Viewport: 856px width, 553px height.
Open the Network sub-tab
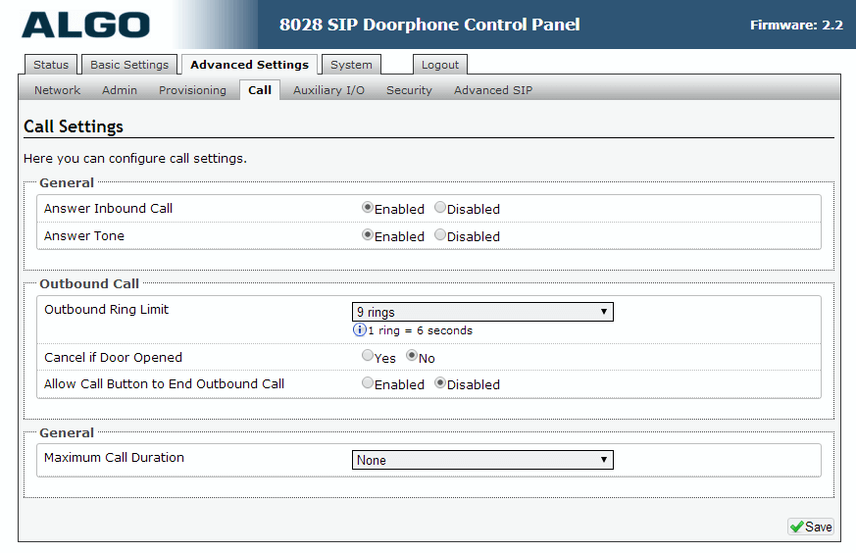pyautogui.click(x=57, y=90)
